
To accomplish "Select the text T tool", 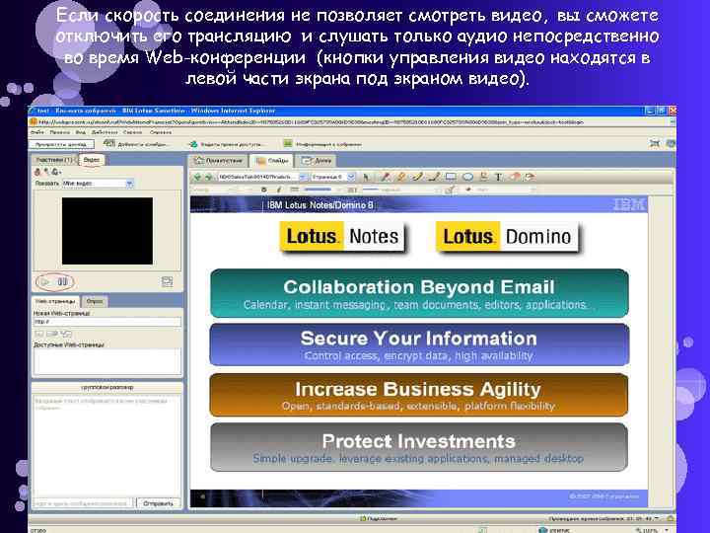I will tap(498, 177).
